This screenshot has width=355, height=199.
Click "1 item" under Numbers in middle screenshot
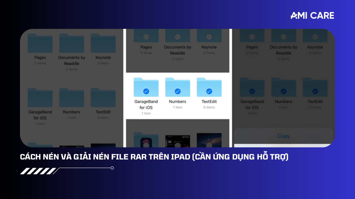pyautogui.click(x=177, y=107)
